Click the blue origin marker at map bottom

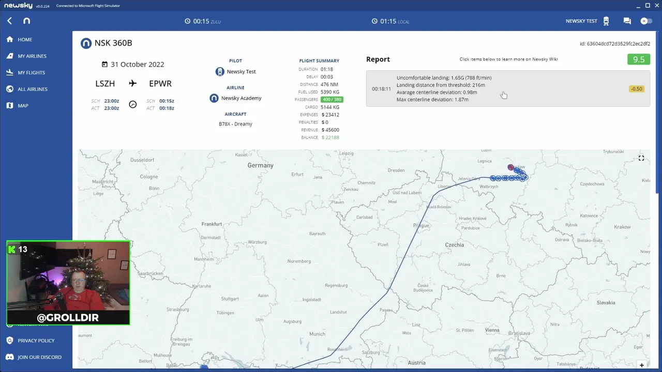[x=204, y=367]
